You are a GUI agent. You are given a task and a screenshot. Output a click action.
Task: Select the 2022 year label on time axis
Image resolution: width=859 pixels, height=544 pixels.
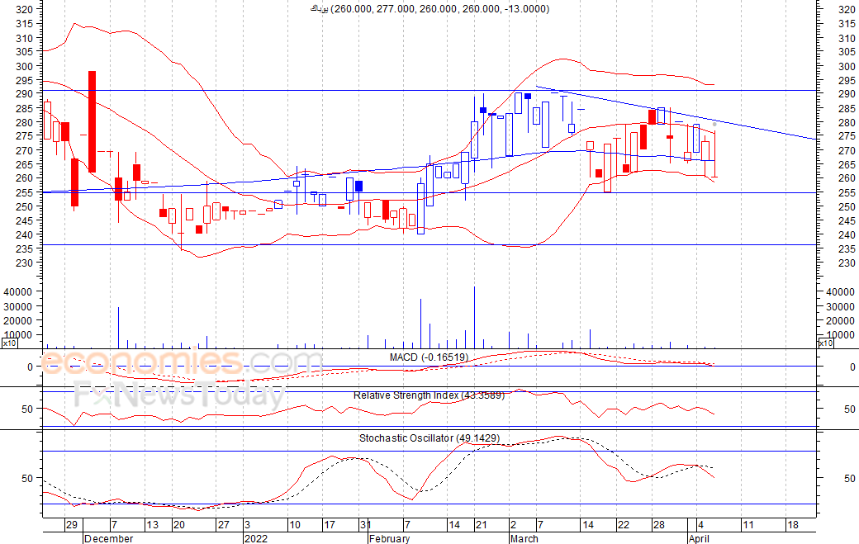[x=256, y=538]
